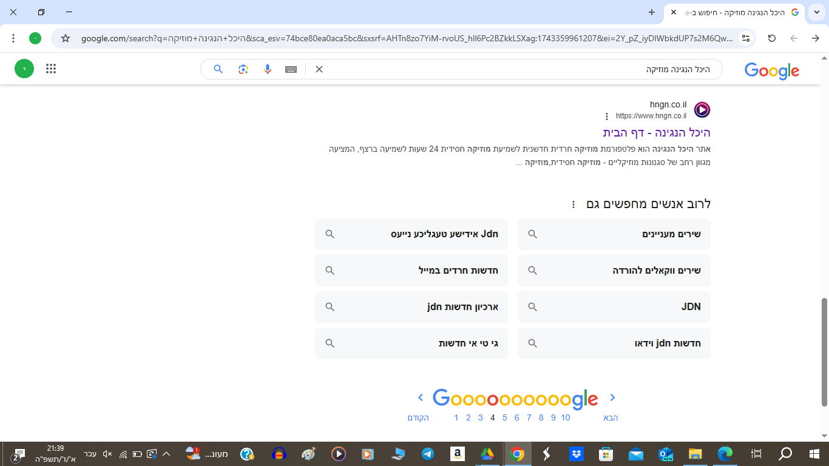Open Audacity from the taskbar
Viewport: 829px width, 466px height.
[279, 453]
